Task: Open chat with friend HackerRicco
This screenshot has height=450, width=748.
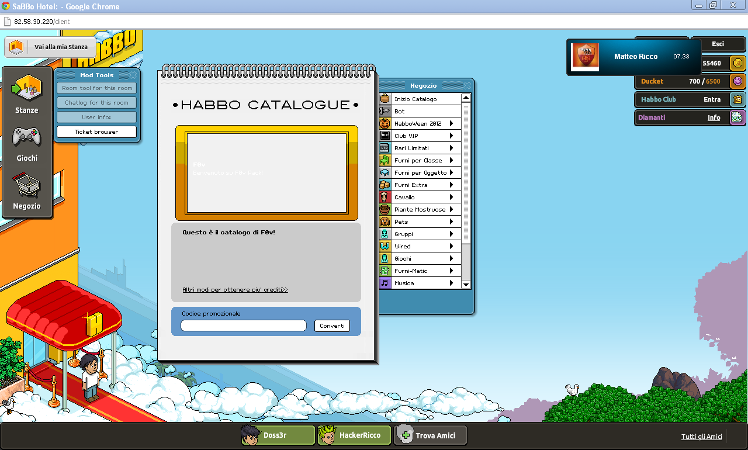Action: [354, 435]
